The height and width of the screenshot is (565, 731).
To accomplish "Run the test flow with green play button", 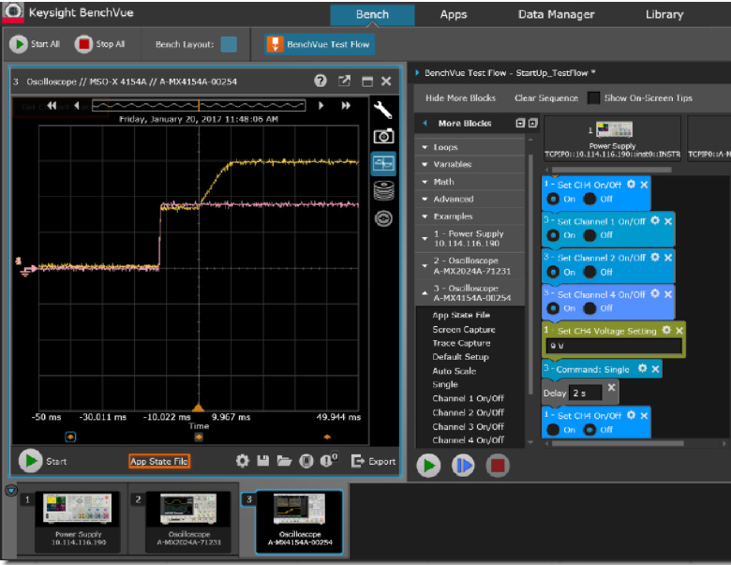I will pos(428,466).
